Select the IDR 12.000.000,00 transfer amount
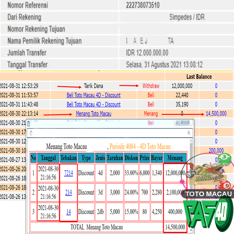The height and width of the screenshot is (234, 234). pos(147,53)
